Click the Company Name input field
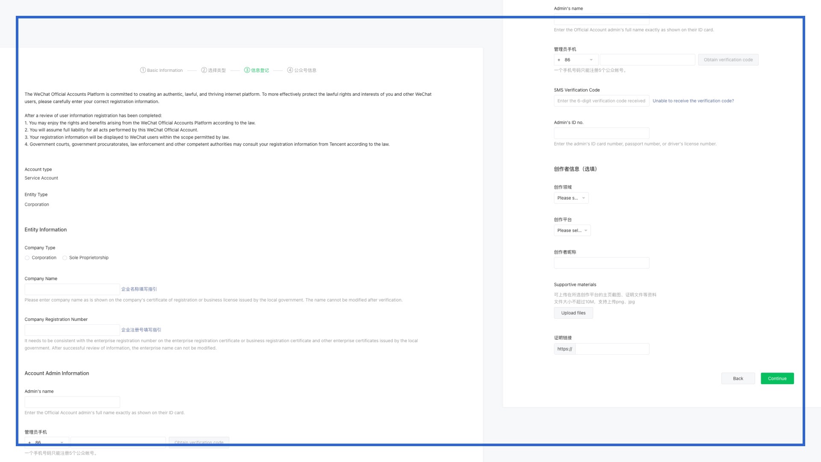Image resolution: width=821 pixels, height=462 pixels. tap(72, 289)
